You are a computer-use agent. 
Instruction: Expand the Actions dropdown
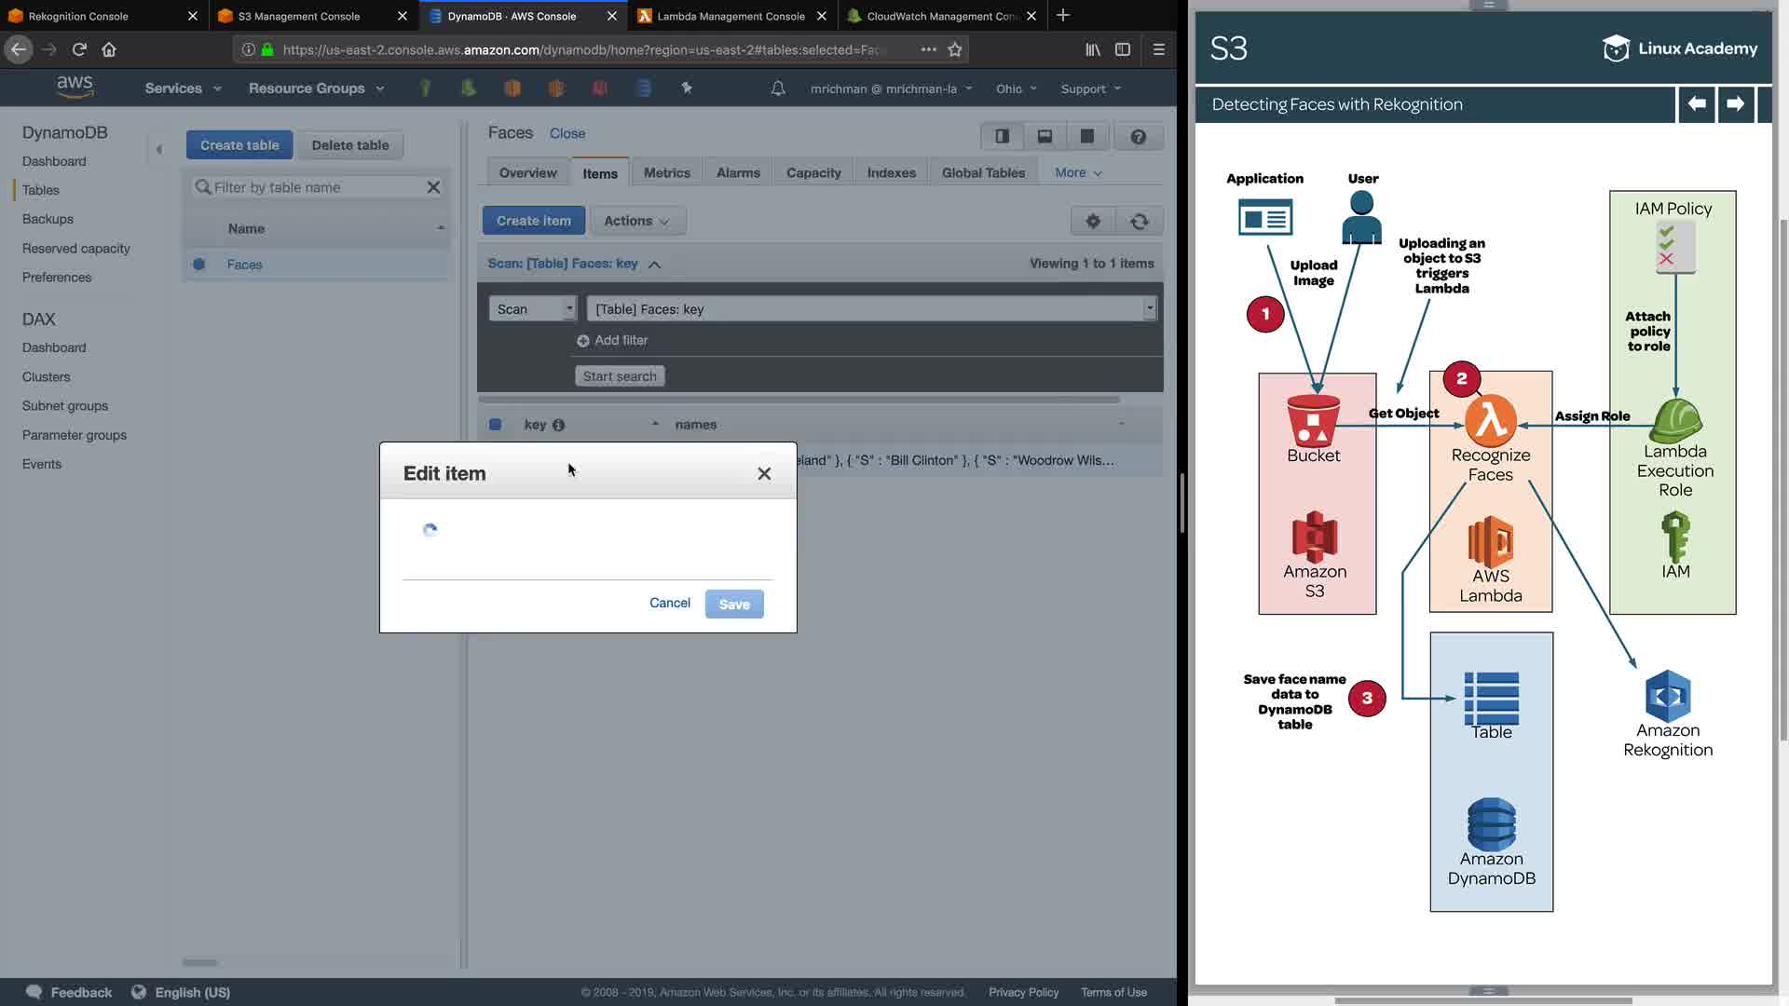[637, 221]
